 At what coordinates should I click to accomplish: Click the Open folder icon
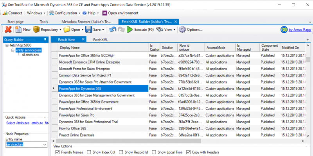[67, 30]
